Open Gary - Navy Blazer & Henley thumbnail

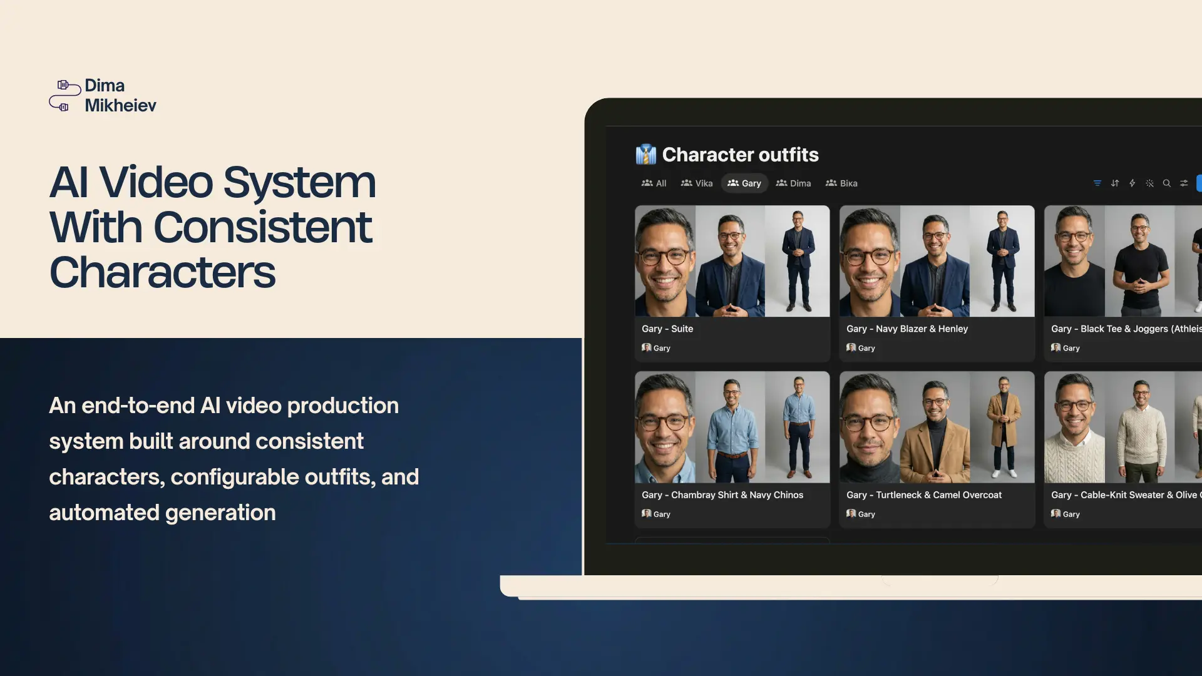click(x=937, y=261)
